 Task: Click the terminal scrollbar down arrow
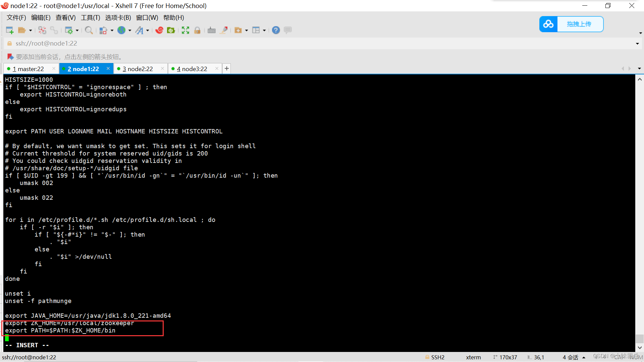[x=640, y=348]
